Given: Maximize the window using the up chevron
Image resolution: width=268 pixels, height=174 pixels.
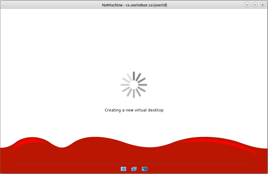Looking at the screenshot, I should (255, 5).
